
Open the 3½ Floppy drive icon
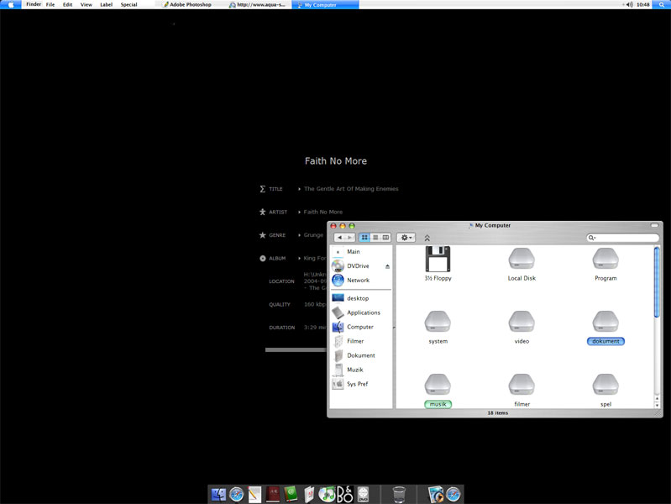pos(438,259)
